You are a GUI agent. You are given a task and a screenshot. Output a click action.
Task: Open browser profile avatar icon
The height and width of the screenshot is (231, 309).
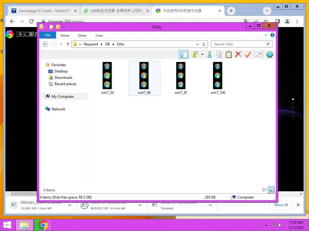[287, 21]
